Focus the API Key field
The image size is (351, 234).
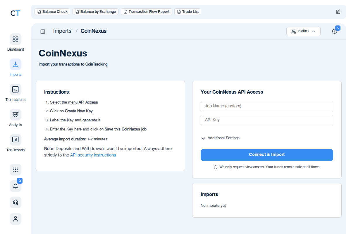pos(267,120)
